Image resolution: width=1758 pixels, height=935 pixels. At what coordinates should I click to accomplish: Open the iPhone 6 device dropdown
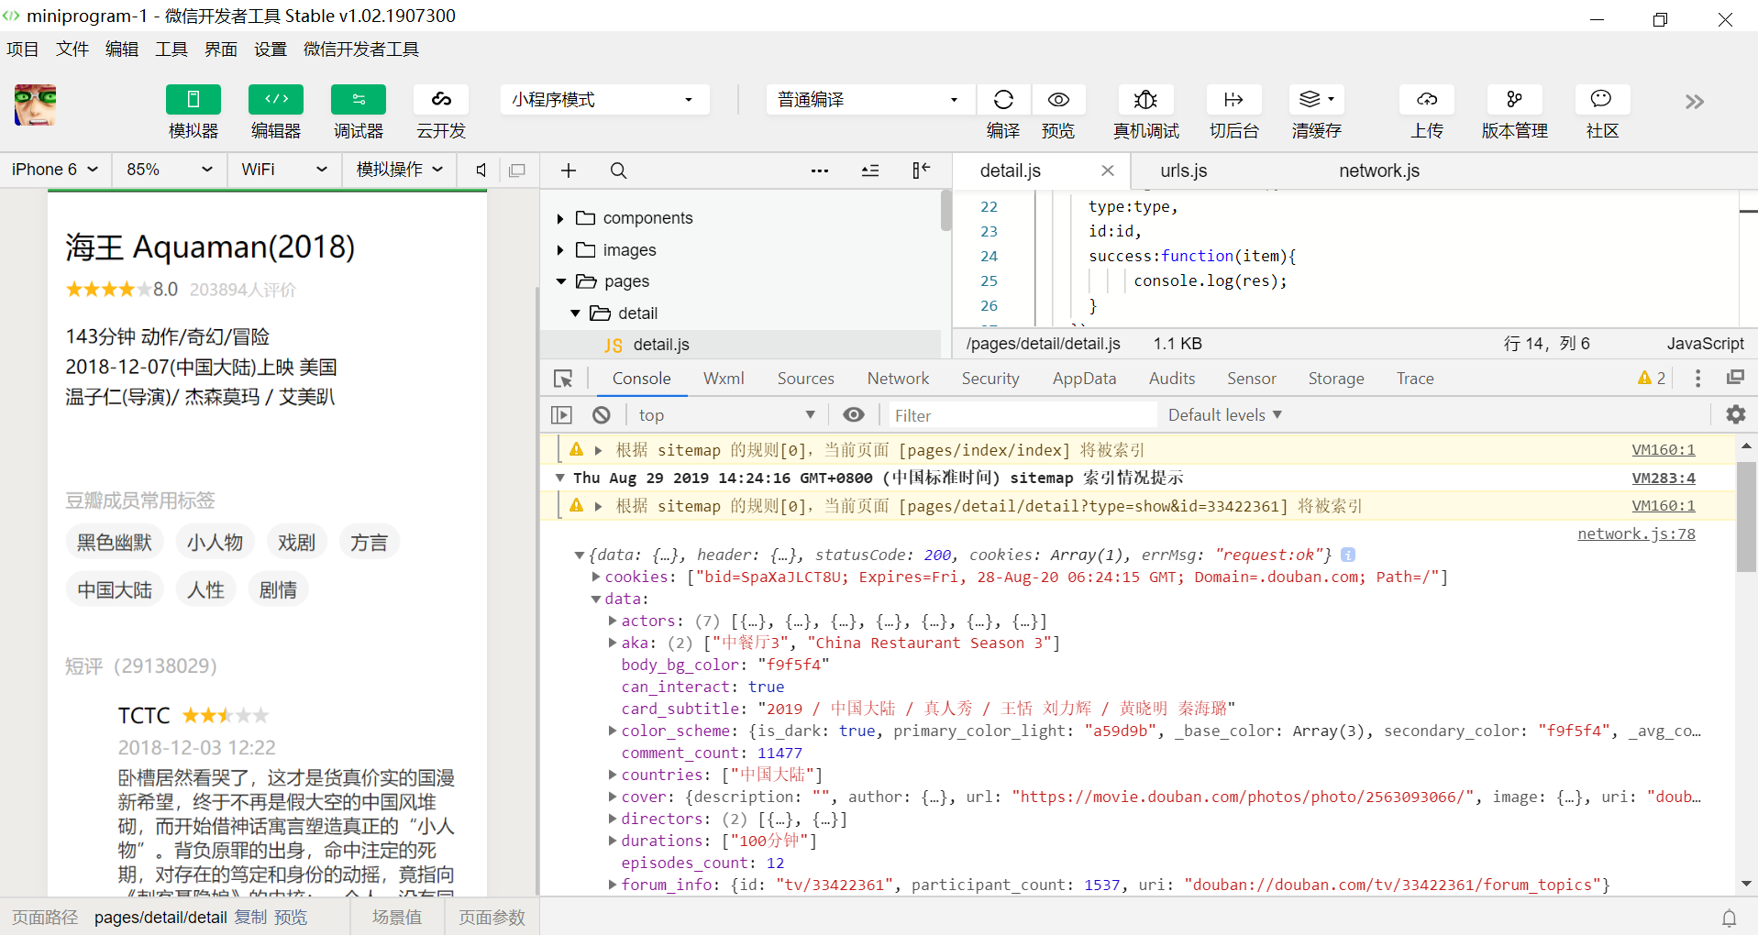click(x=54, y=170)
